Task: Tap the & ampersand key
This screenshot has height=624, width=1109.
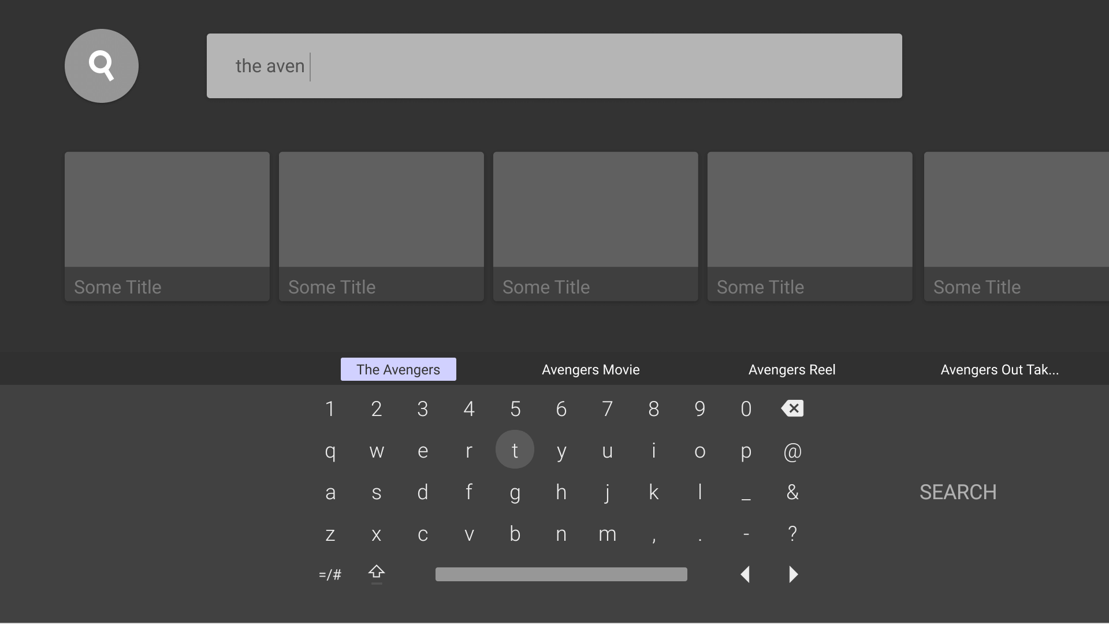Action: click(792, 492)
